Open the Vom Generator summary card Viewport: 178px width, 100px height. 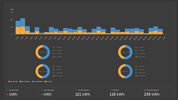click(55, 93)
